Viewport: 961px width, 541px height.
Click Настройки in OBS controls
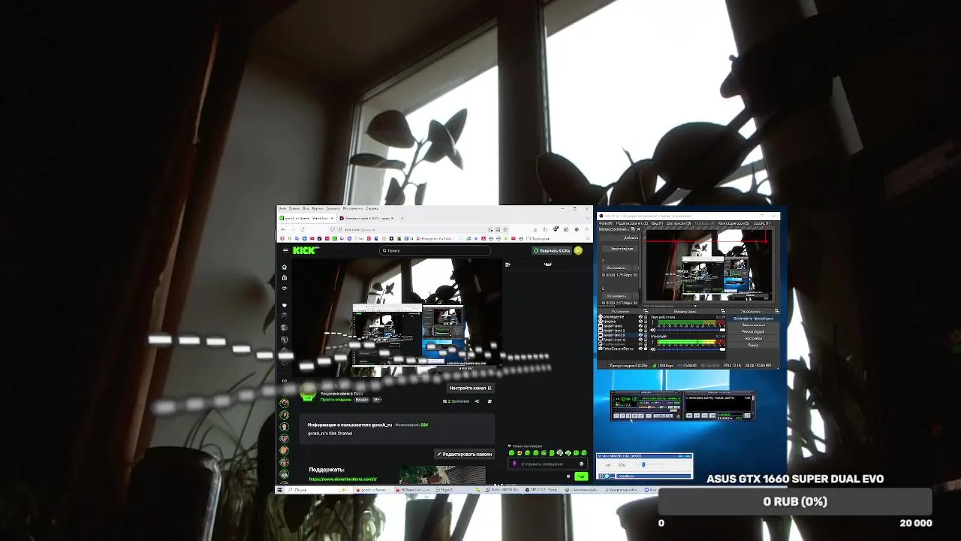tap(753, 338)
